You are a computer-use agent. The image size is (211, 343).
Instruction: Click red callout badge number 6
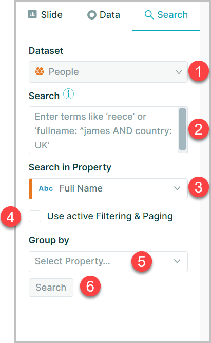click(x=90, y=286)
